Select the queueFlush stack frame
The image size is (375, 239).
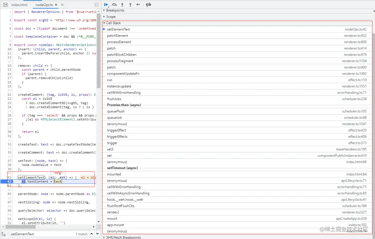[x=237, y=111]
